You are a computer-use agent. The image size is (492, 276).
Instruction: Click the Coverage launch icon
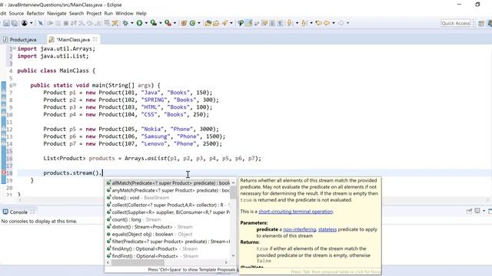coord(154,23)
